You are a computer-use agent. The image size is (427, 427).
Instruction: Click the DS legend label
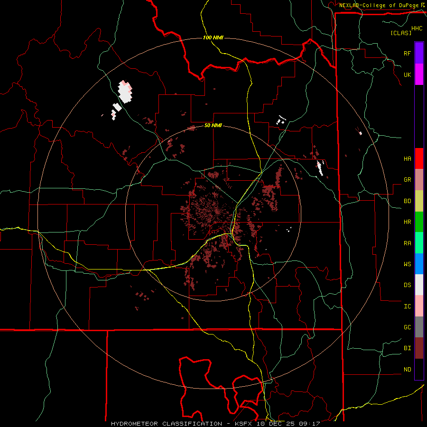(407, 285)
